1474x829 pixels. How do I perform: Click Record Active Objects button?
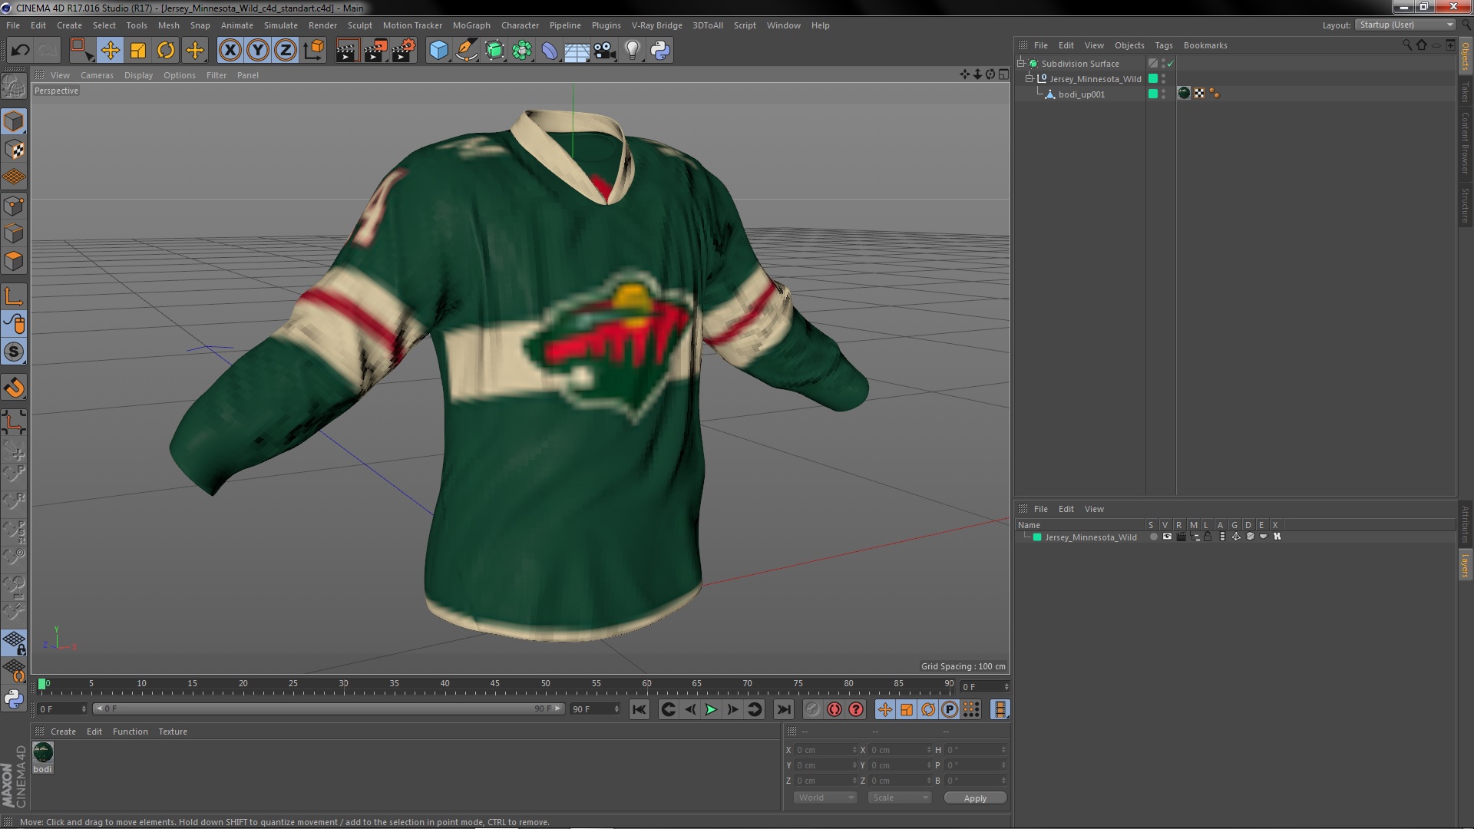coord(812,710)
